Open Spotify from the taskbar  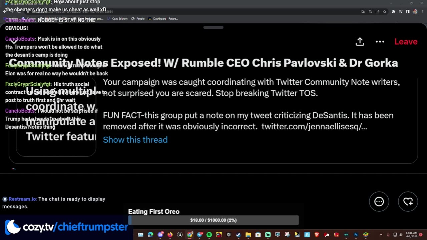point(209,235)
